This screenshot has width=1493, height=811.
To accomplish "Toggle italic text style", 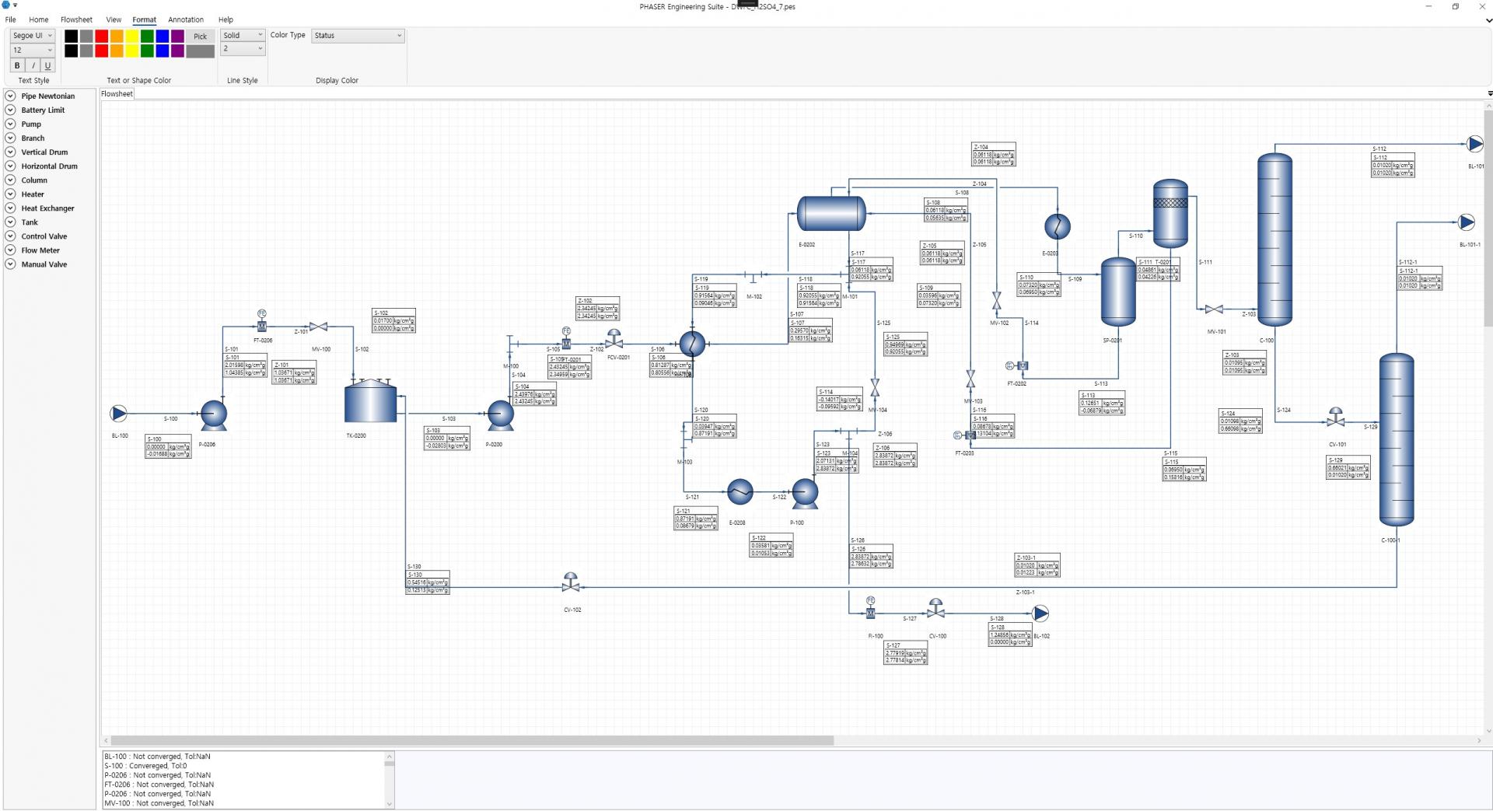I will (33, 66).
